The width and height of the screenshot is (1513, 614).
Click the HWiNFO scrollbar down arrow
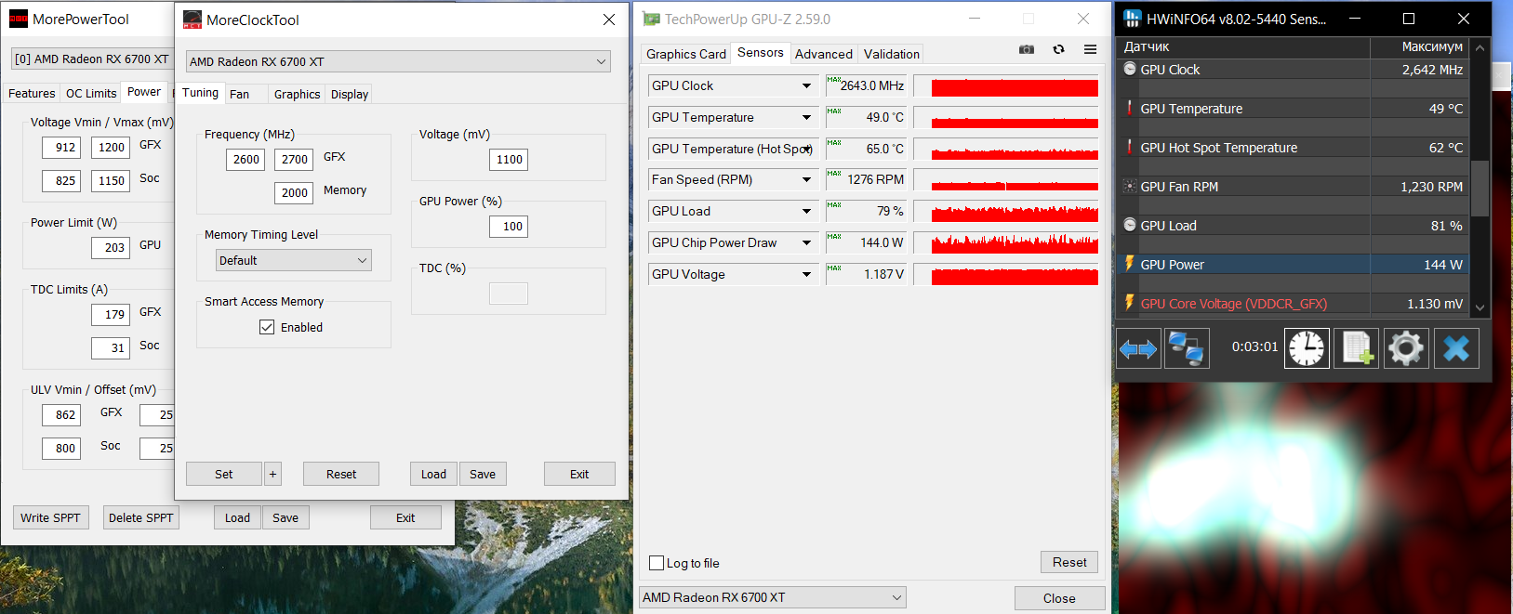1480,307
